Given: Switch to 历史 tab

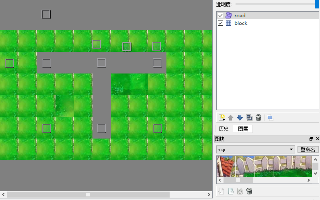Looking at the screenshot, I should tap(224, 129).
